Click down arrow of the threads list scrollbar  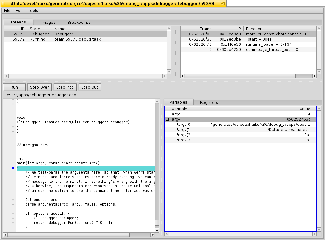(x=169, y=72)
